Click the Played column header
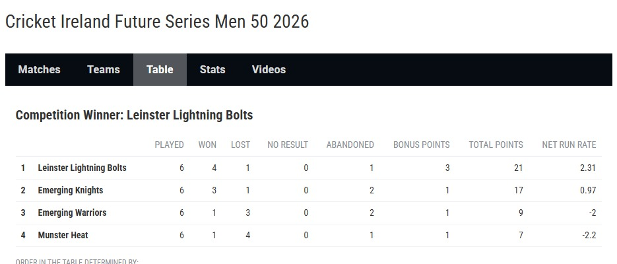 click(169, 145)
